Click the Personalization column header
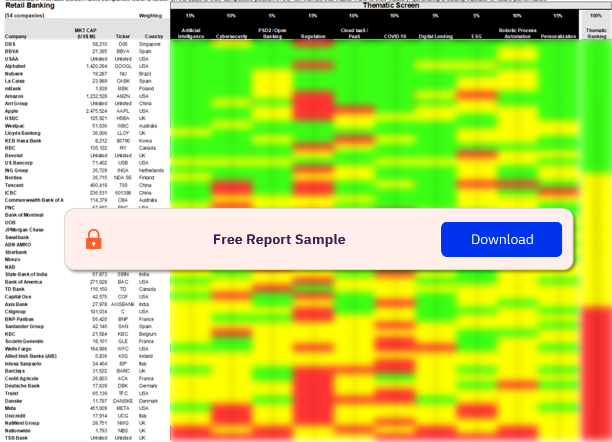The image size is (612, 442). (558, 36)
